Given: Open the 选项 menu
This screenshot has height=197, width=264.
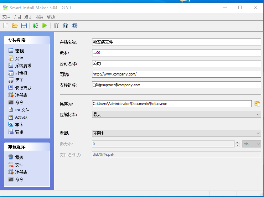Looking at the screenshot, I should [28, 17].
